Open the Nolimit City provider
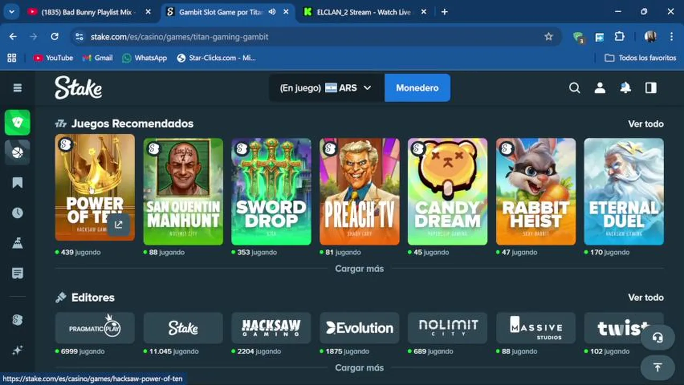Screen dimensions: 684x385 [x=447, y=328]
